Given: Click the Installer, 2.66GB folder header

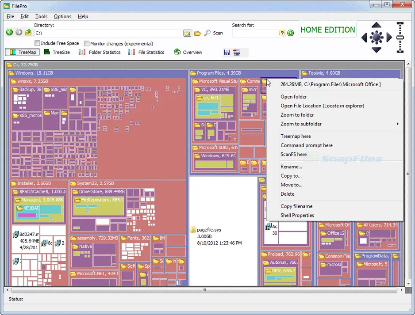Looking at the screenshot, I should (x=39, y=183).
